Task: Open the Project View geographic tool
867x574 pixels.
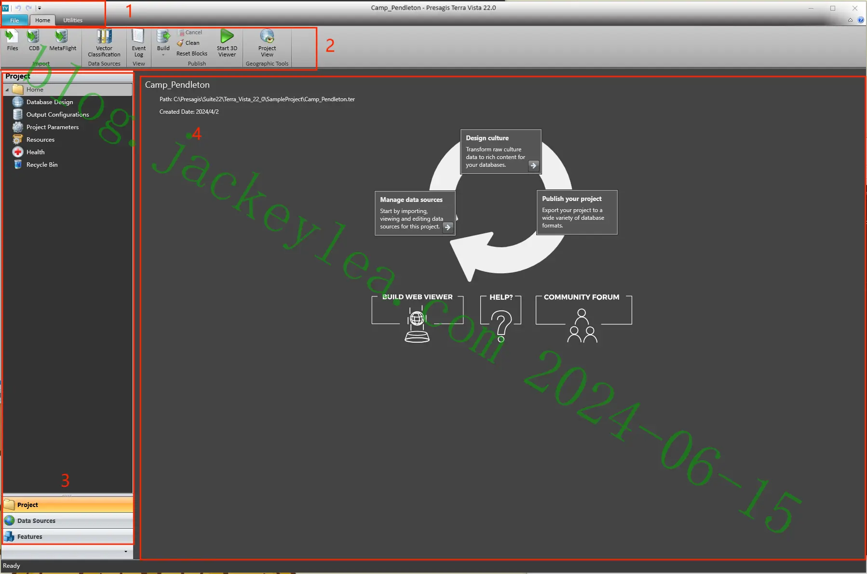Action: click(x=267, y=43)
